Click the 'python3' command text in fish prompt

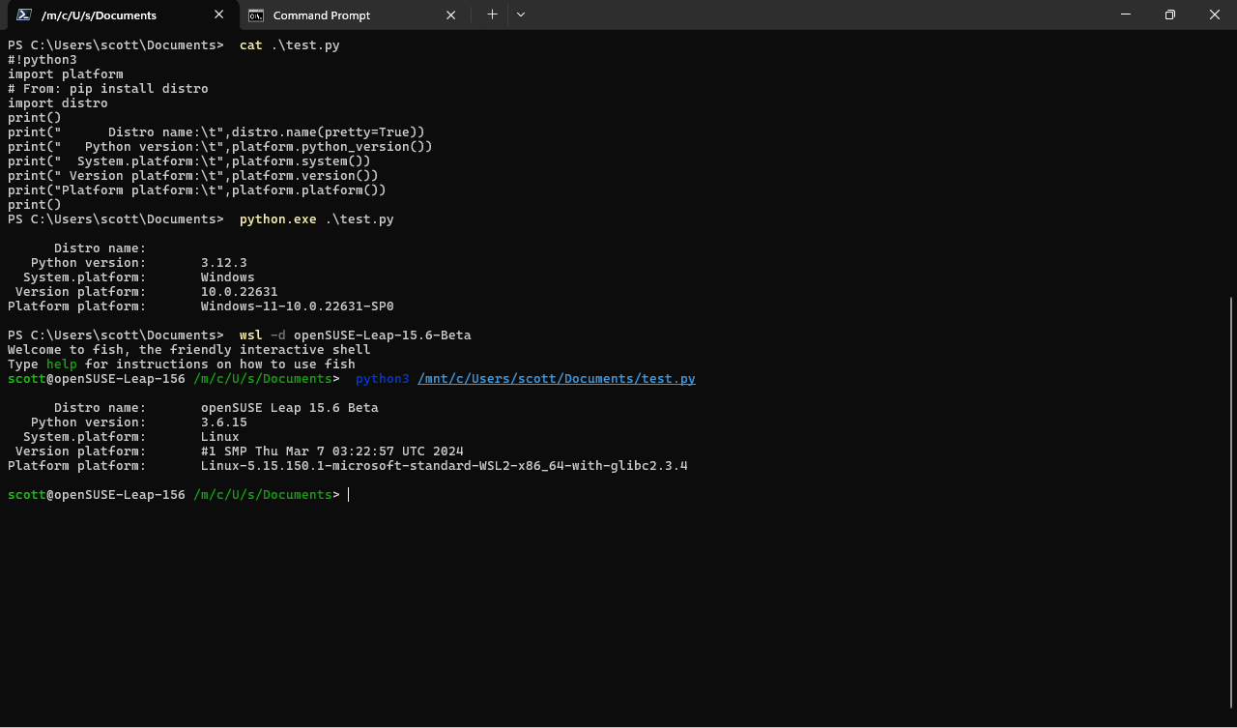click(383, 379)
